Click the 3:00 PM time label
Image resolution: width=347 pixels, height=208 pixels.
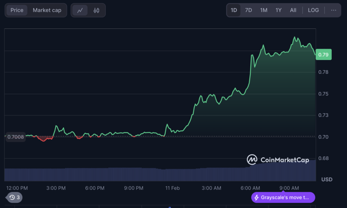[56, 188]
